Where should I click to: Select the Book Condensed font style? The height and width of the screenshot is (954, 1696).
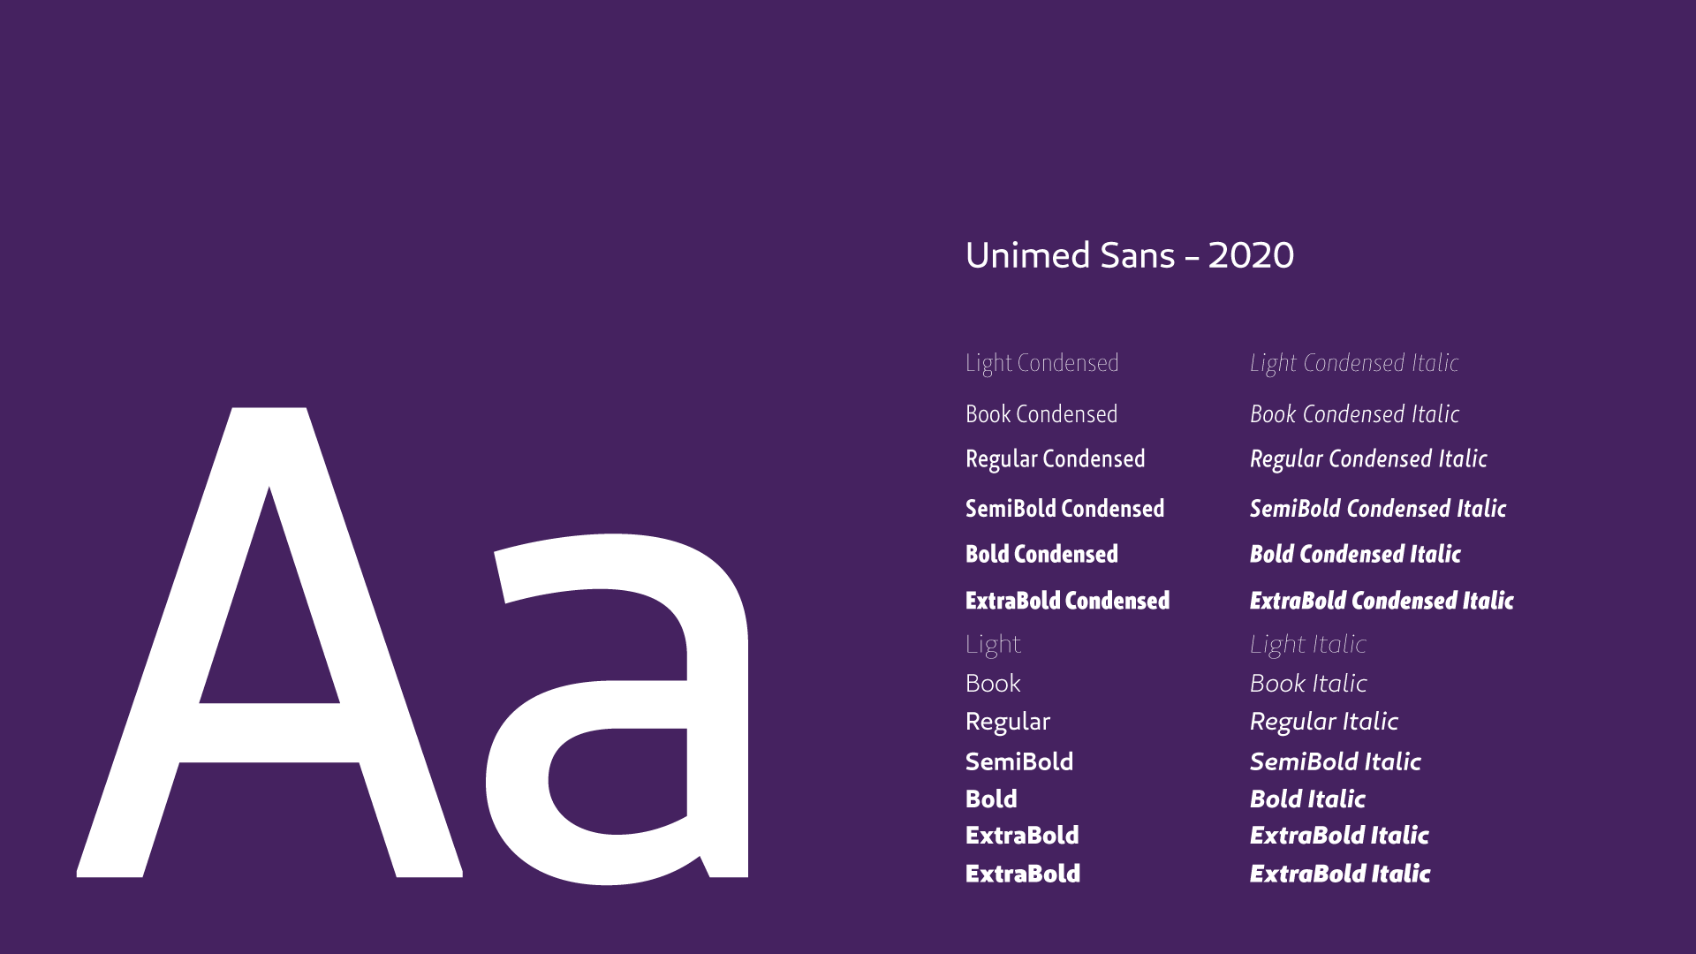(x=1041, y=414)
